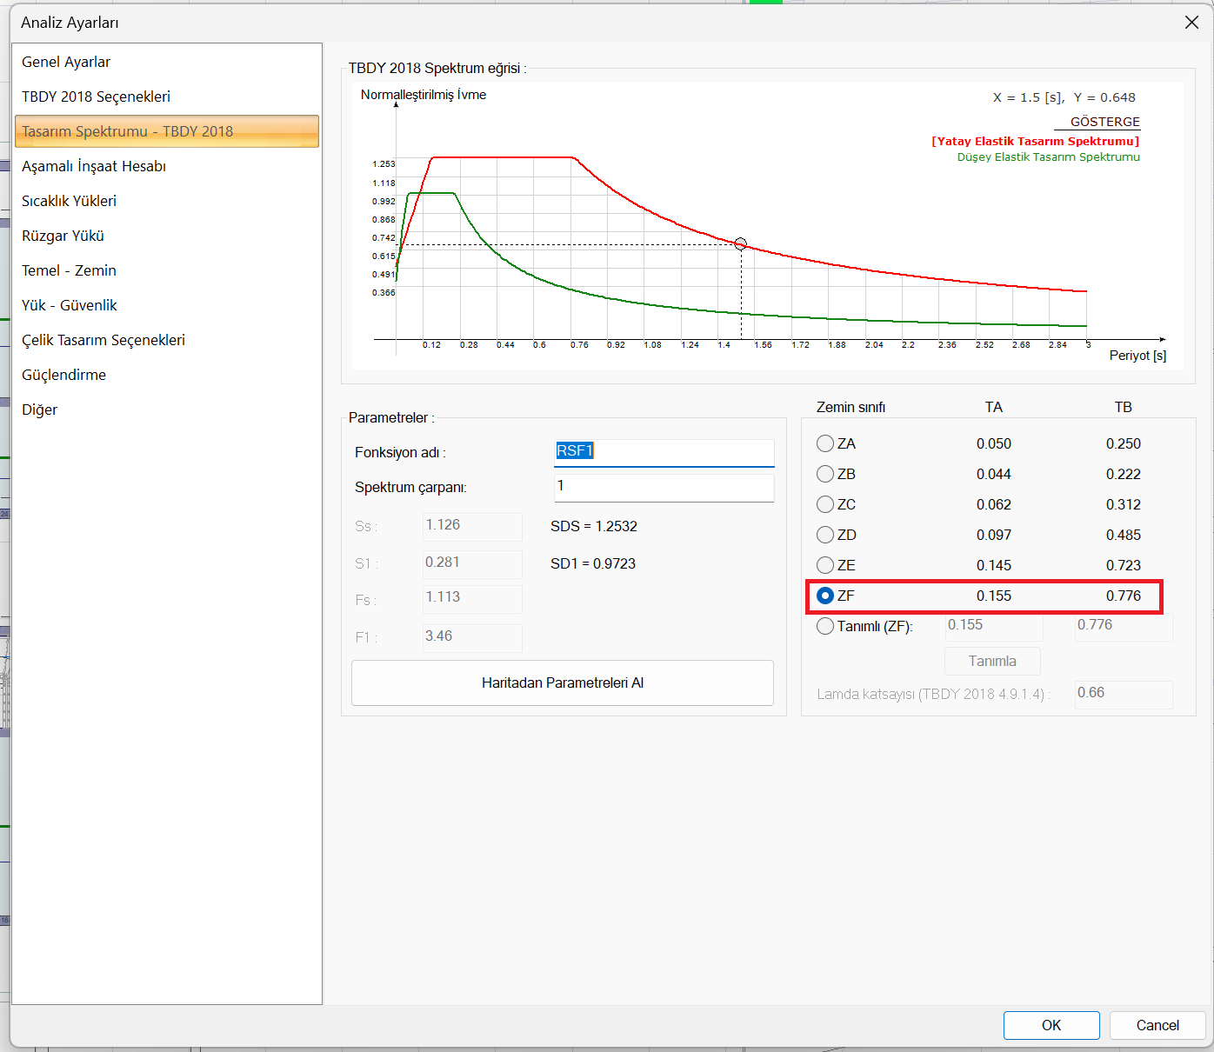Click the Fonksiyon adı input field

pyautogui.click(x=664, y=451)
